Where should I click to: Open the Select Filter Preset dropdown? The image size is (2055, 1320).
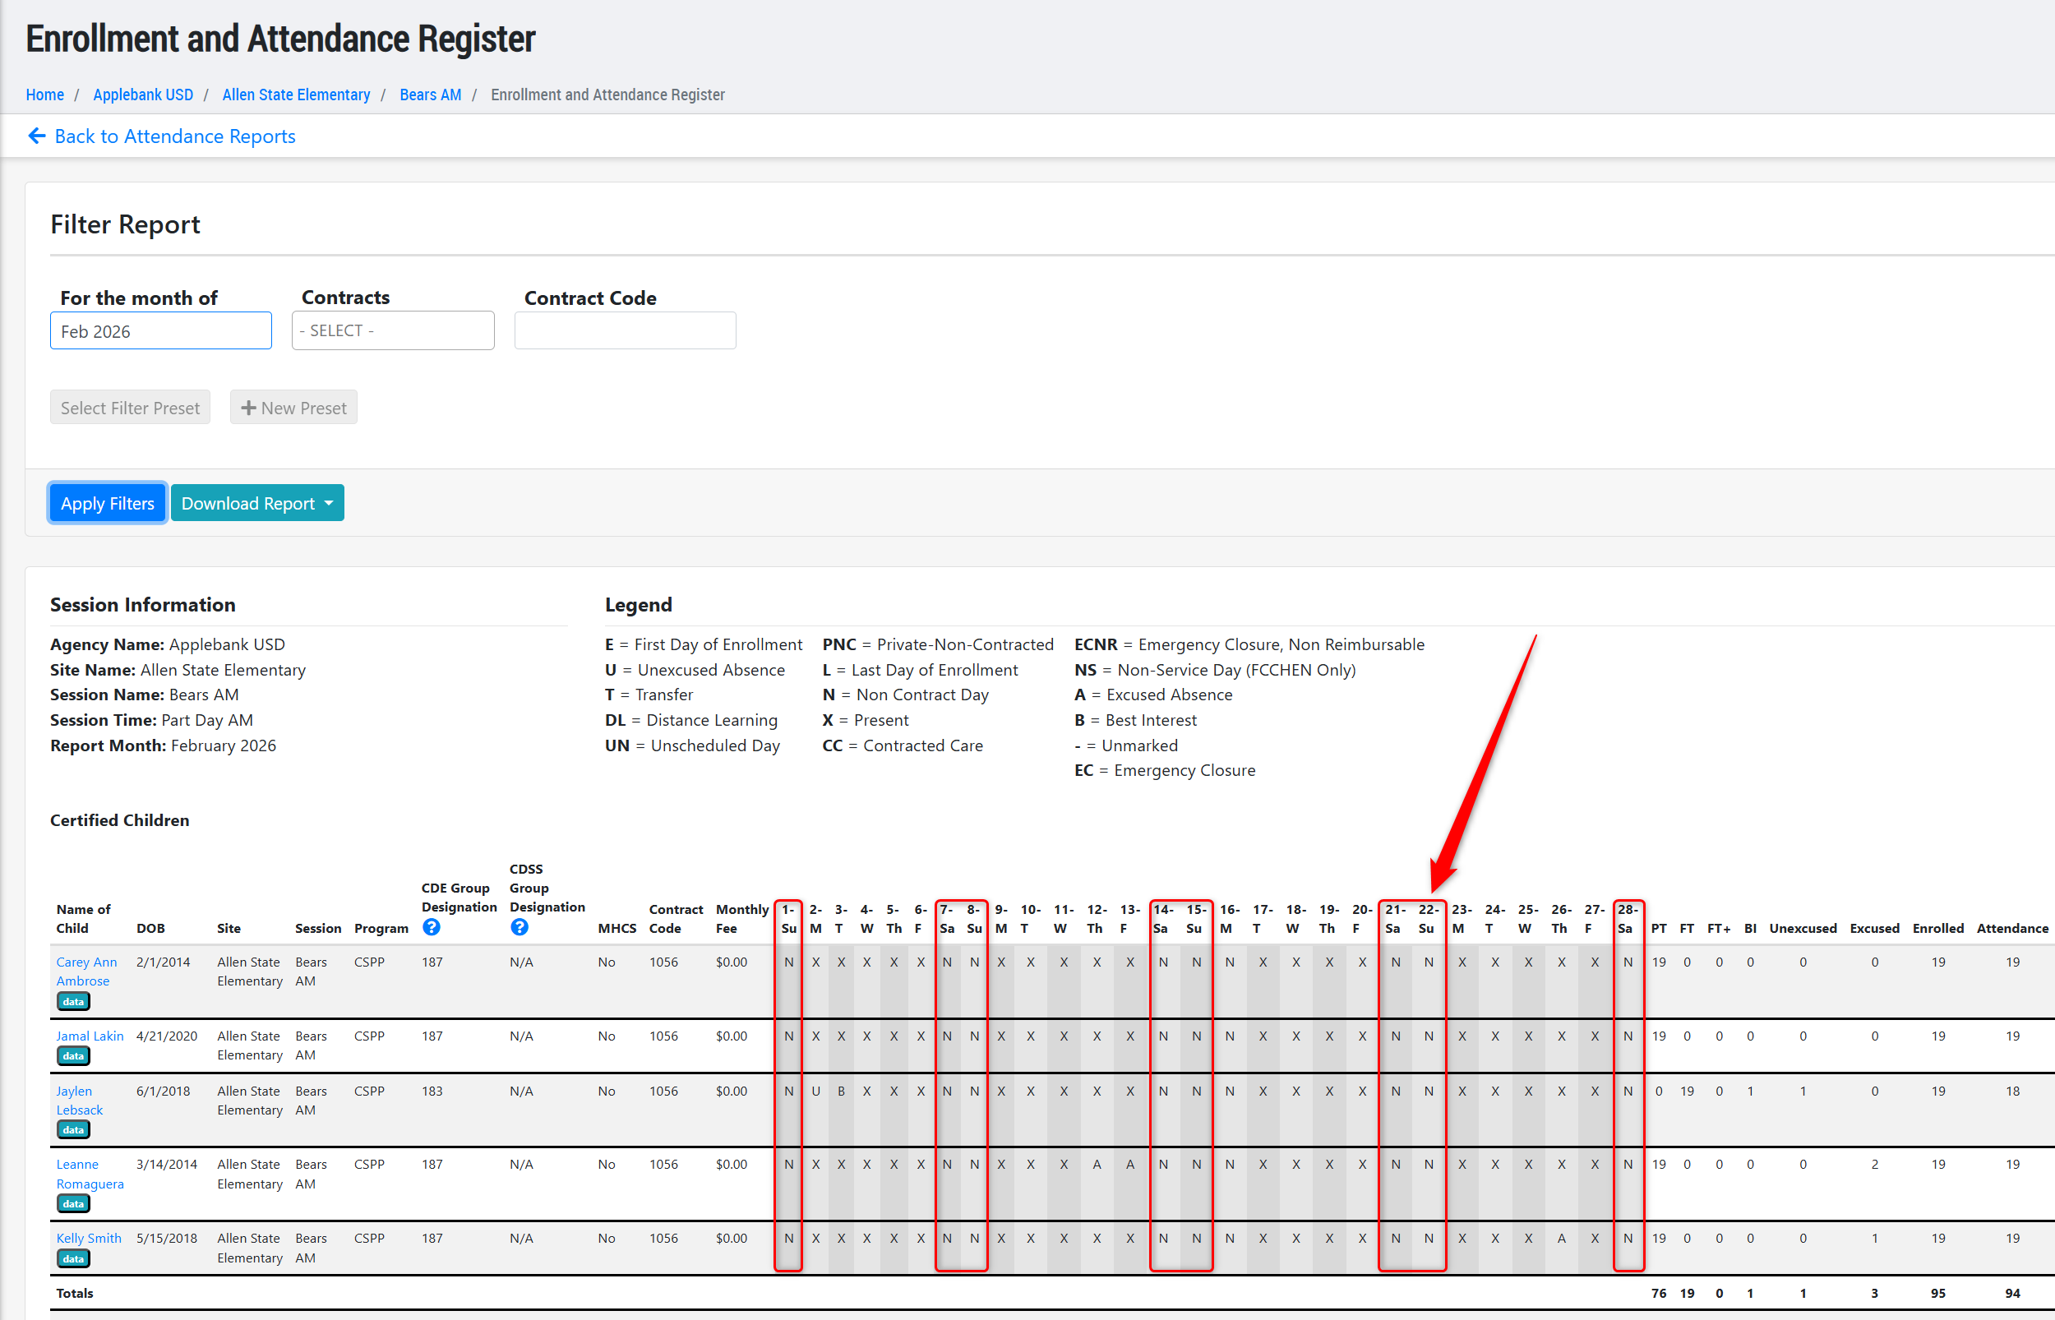pos(130,408)
